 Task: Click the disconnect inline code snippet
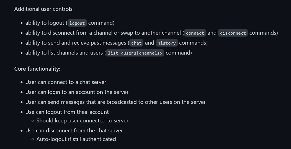233,33
